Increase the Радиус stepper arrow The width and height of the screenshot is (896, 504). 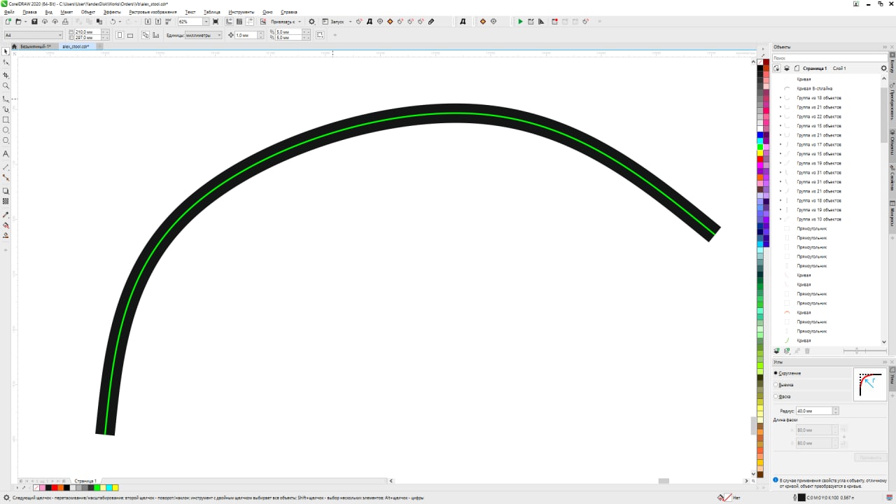pyautogui.click(x=834, y=409)
